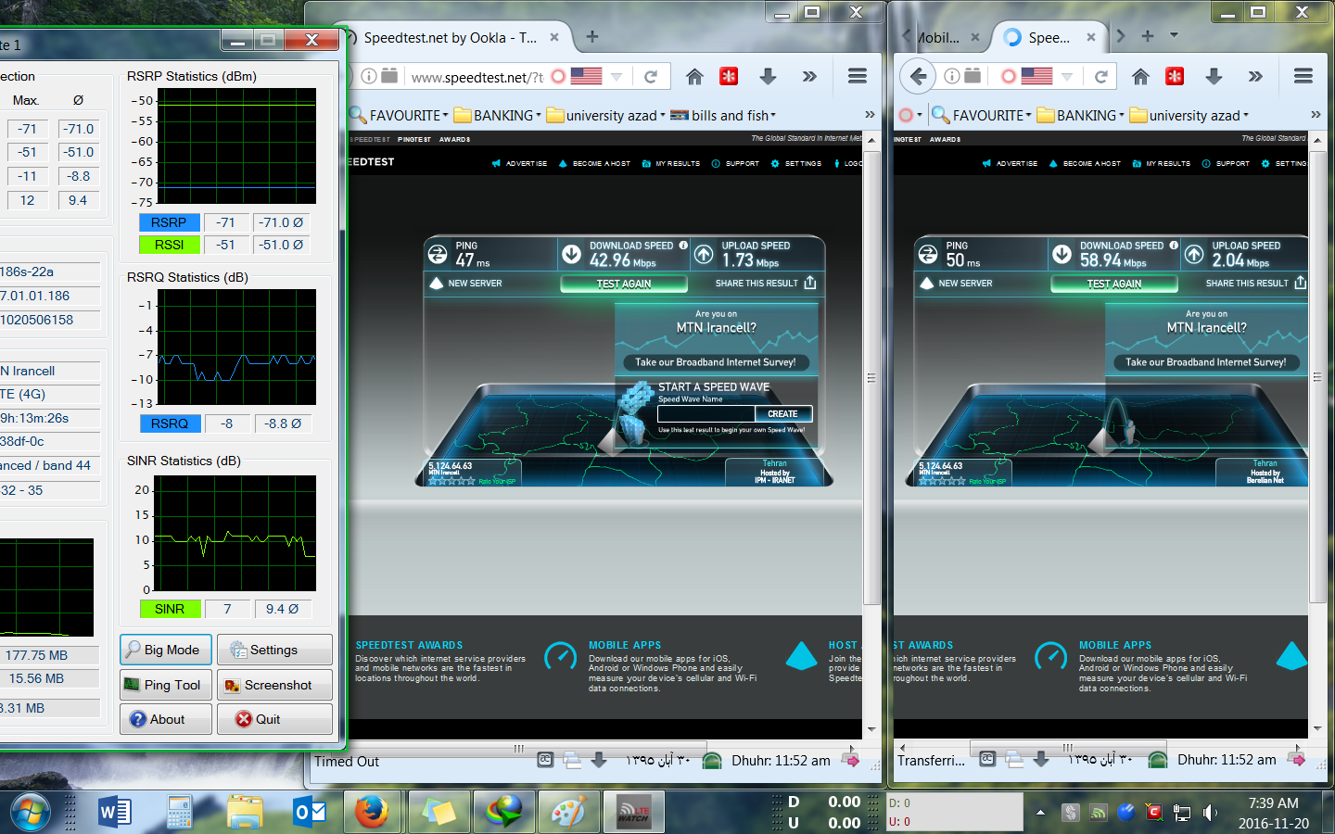Image resolution: width=1335 pixels, height=834 pixels.
Task: Open Ping Tool in LTE monitor
Action: [x=166, y=685]
